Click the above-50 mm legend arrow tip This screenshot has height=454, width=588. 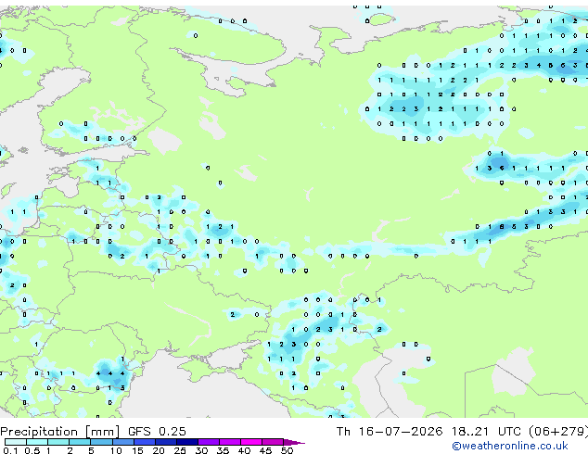294,442
